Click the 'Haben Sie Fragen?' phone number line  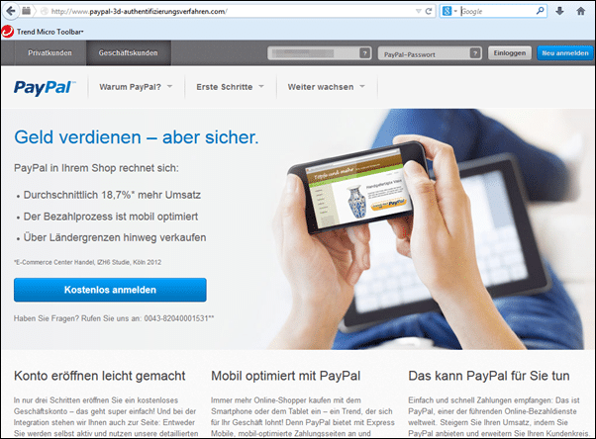tap(114, 318)
